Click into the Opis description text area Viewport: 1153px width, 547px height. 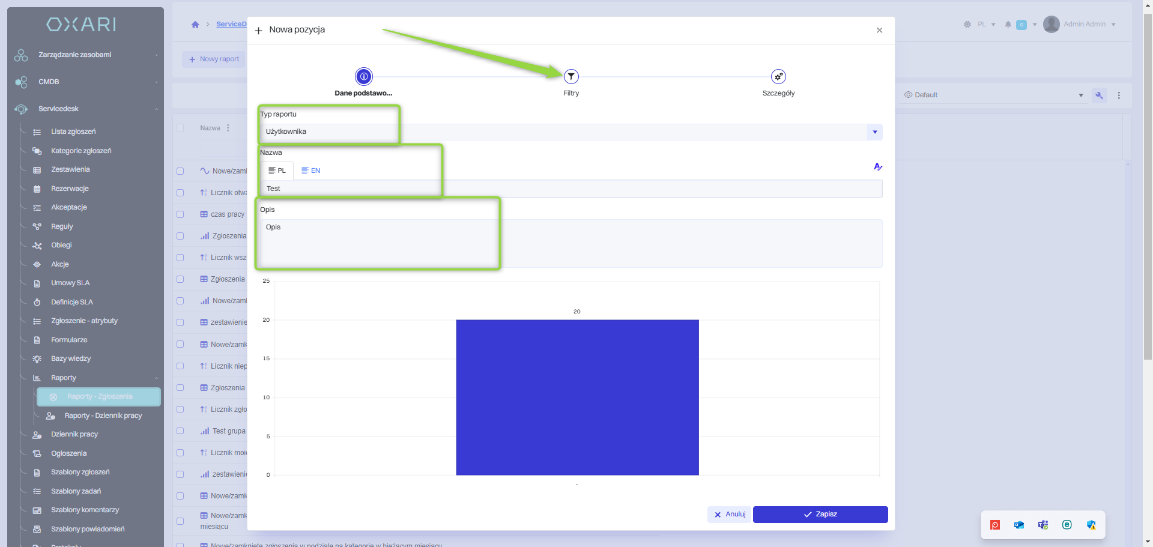point(570,243)
